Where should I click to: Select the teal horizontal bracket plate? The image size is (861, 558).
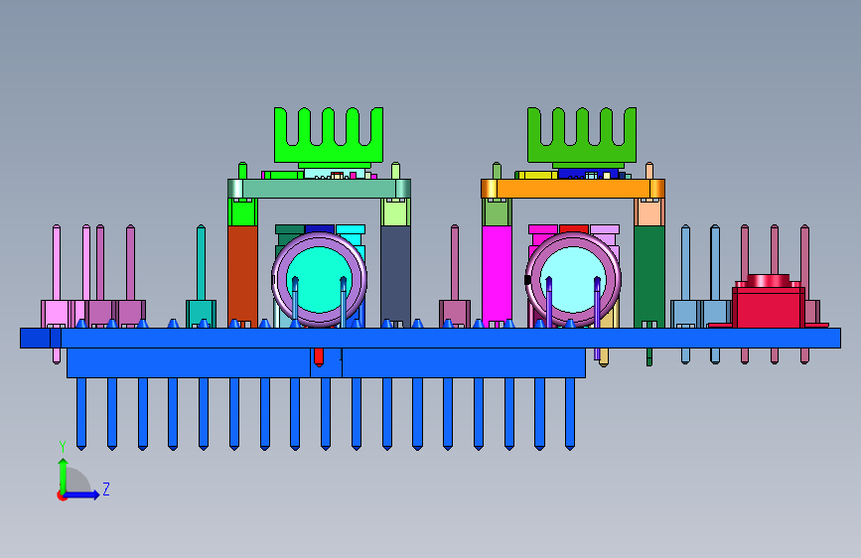click(319, 189)
